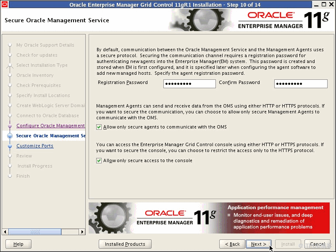Click the Secure Oracle Management Service page heading
Image resolution: width=336 pixels, height=252 pixels.
pos(57,20)
